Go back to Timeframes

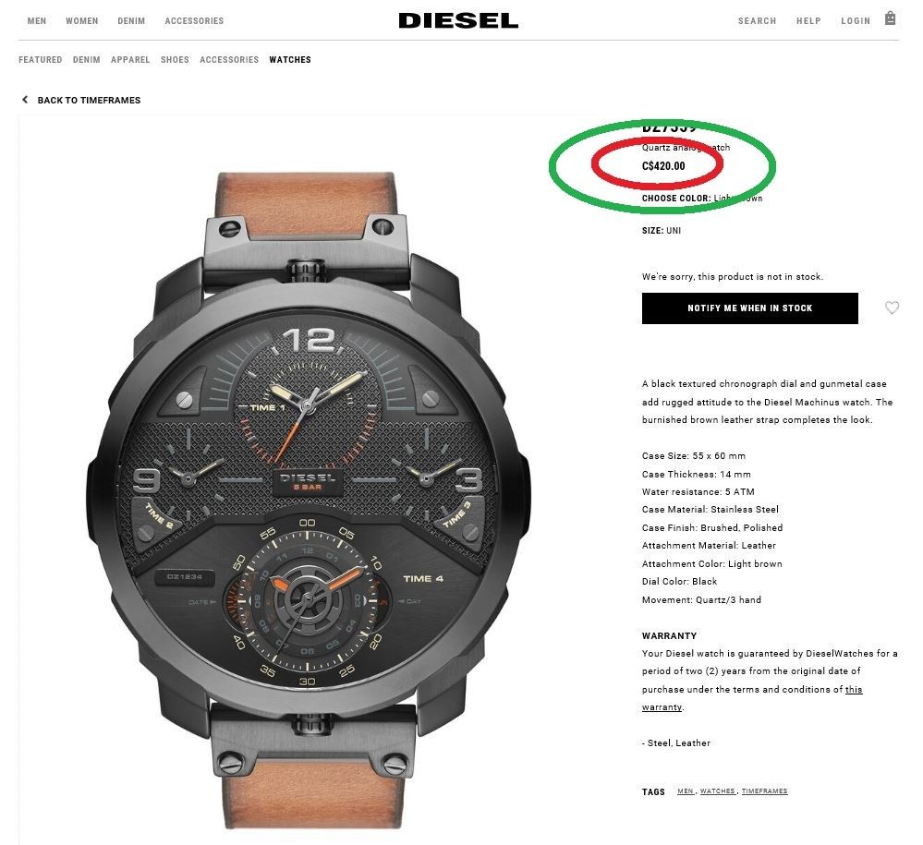[89, 100]
